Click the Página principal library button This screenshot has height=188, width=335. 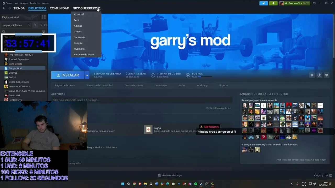pos(20,17)
